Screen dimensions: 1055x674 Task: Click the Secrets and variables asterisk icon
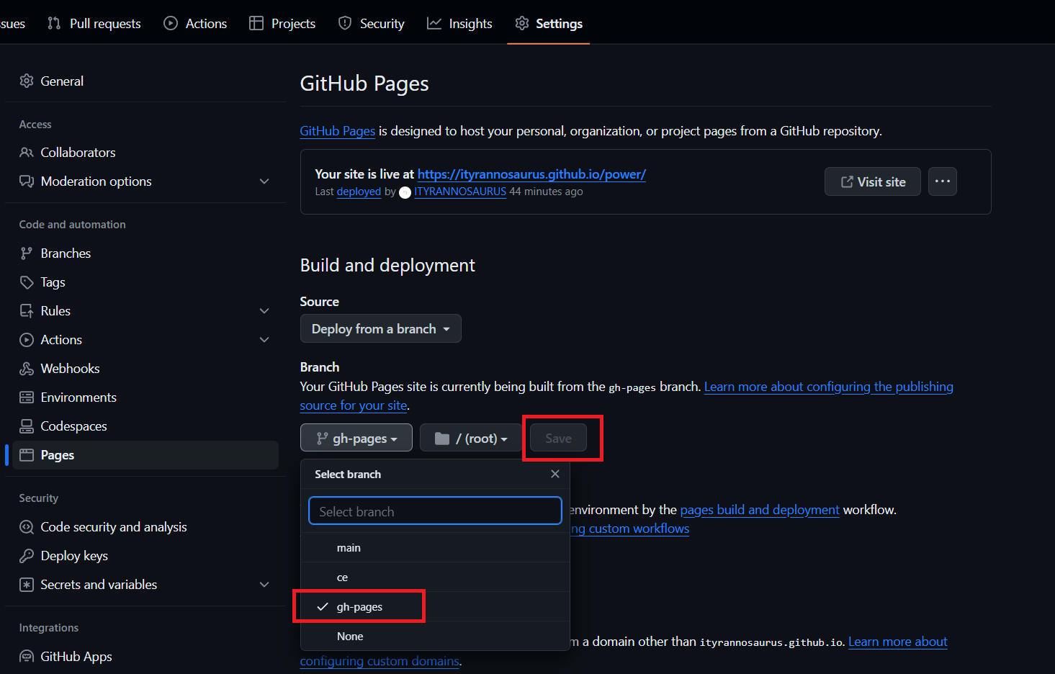[27, 585]
